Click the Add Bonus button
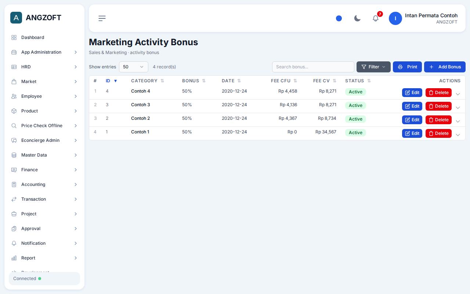The image size is (470, 294). point(445,67)
